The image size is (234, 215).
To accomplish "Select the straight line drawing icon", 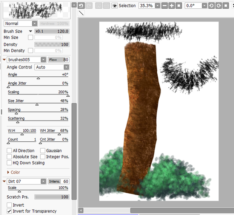I will tap(81, 13).
